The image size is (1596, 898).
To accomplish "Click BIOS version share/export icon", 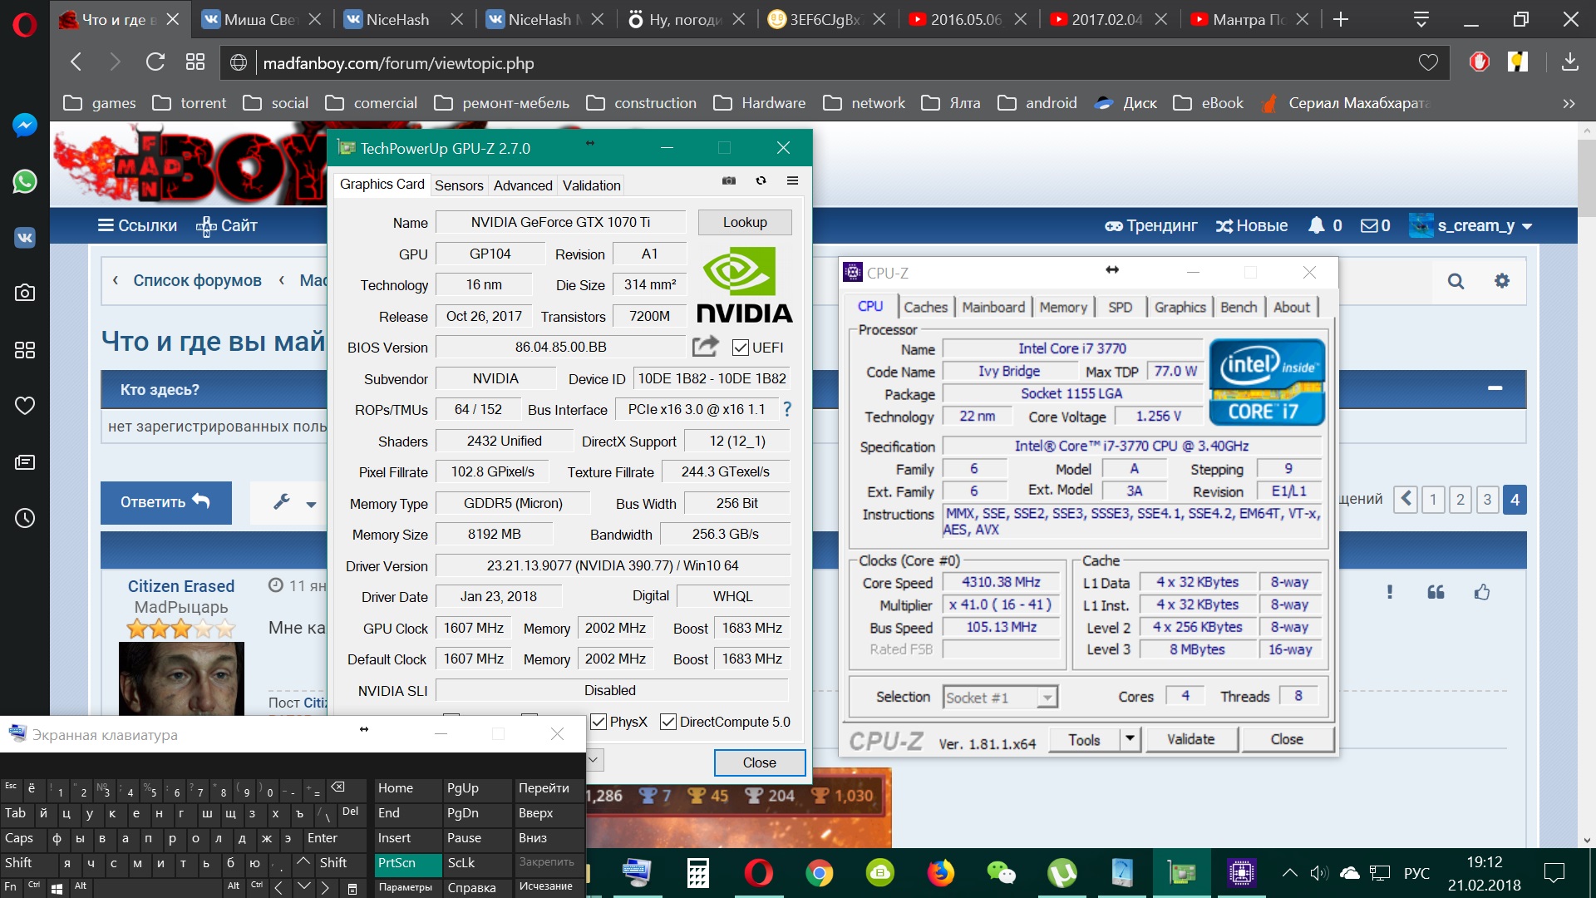I will click(x=705, y=346).
